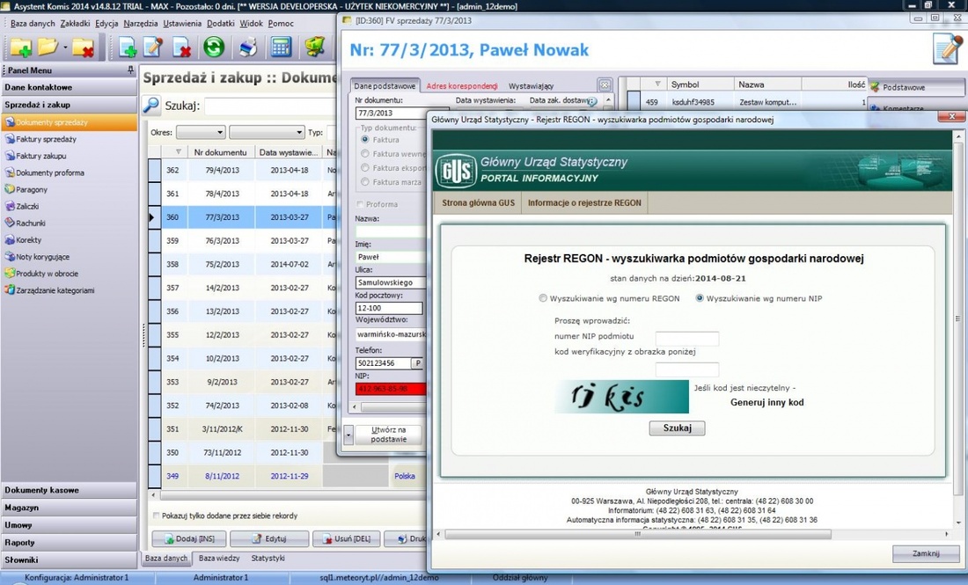Open Dokumenty sprzedaży in side panel

(70, 122)
